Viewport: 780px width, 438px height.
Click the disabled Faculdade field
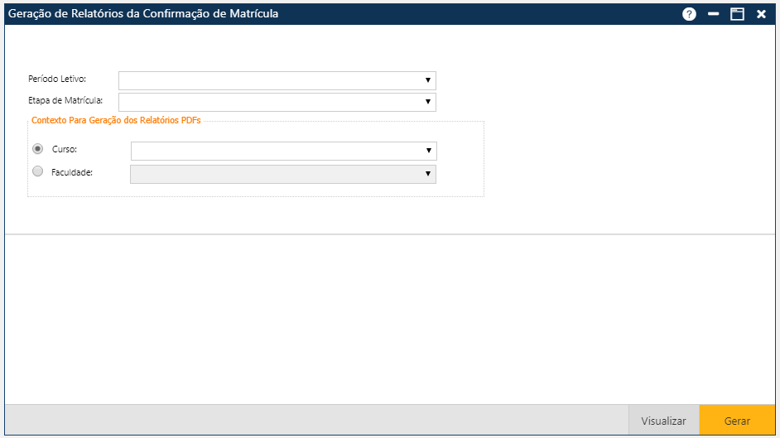[276, 174]
